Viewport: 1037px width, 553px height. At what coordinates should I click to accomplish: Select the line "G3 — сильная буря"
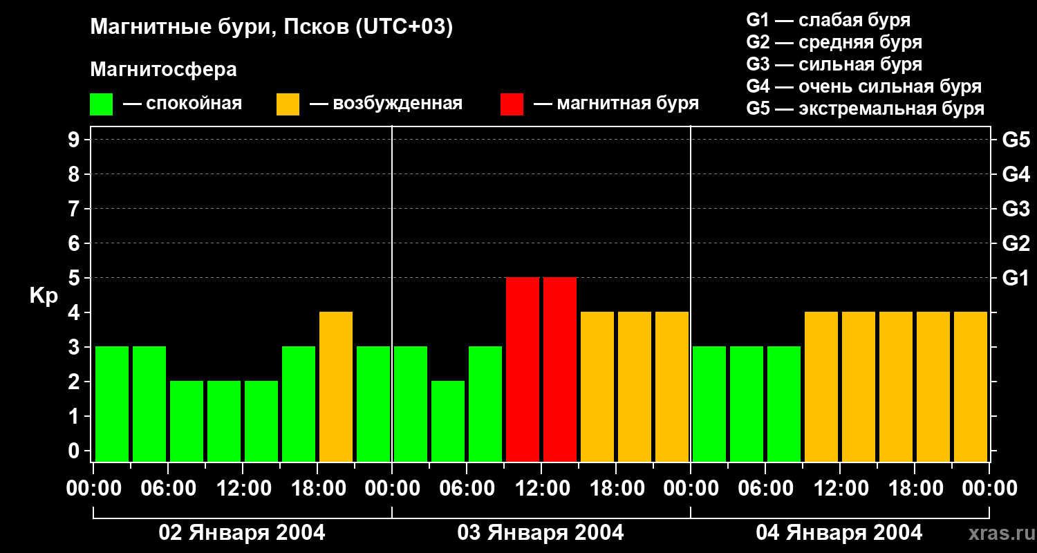pyautogui.click(x=834, y=64)
